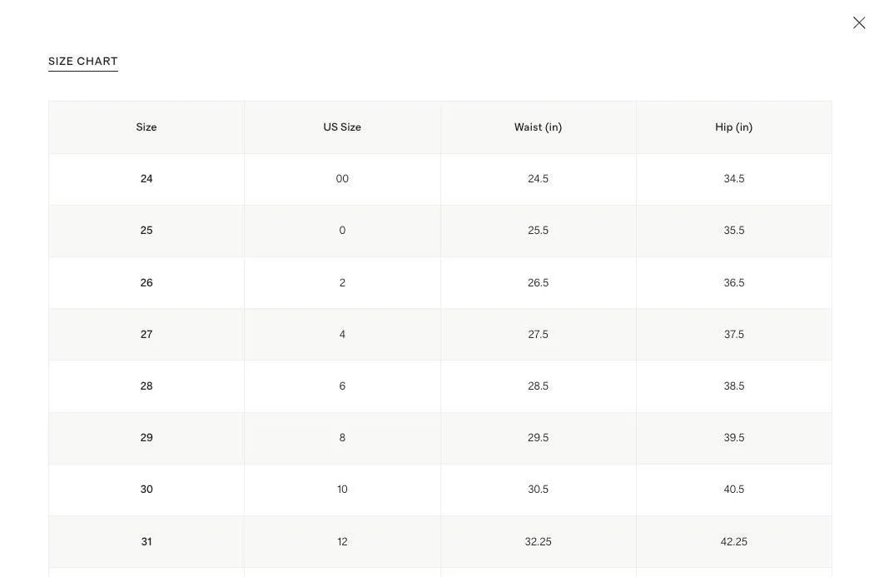
Task: Click the 36.5 hip measurement cell
Action: click(734, 282)
